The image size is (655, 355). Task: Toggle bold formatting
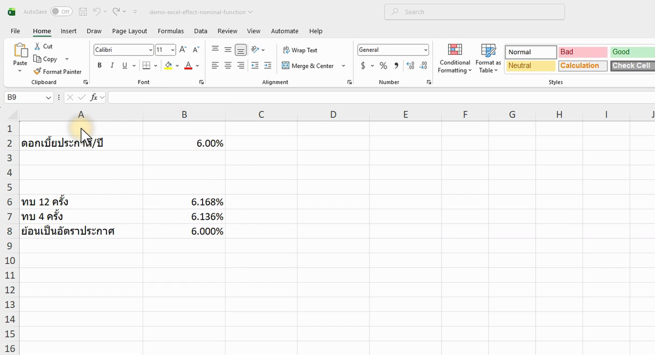99,65
